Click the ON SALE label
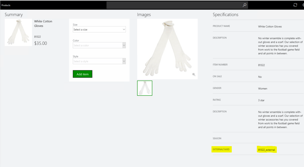304x167 pixels. pyautogui.click(x=217, y=76)
